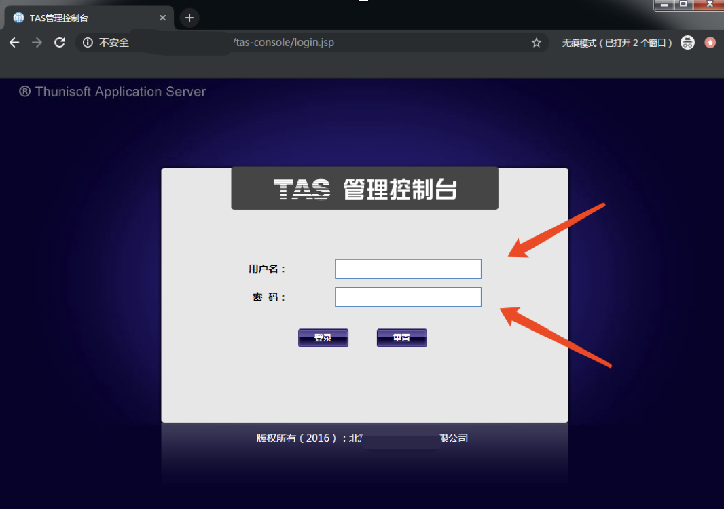Click the TAS 管理控制台 header banner
Image resolution: width=724 pixels, height=509 pixels.
click(x=365, y=189)
